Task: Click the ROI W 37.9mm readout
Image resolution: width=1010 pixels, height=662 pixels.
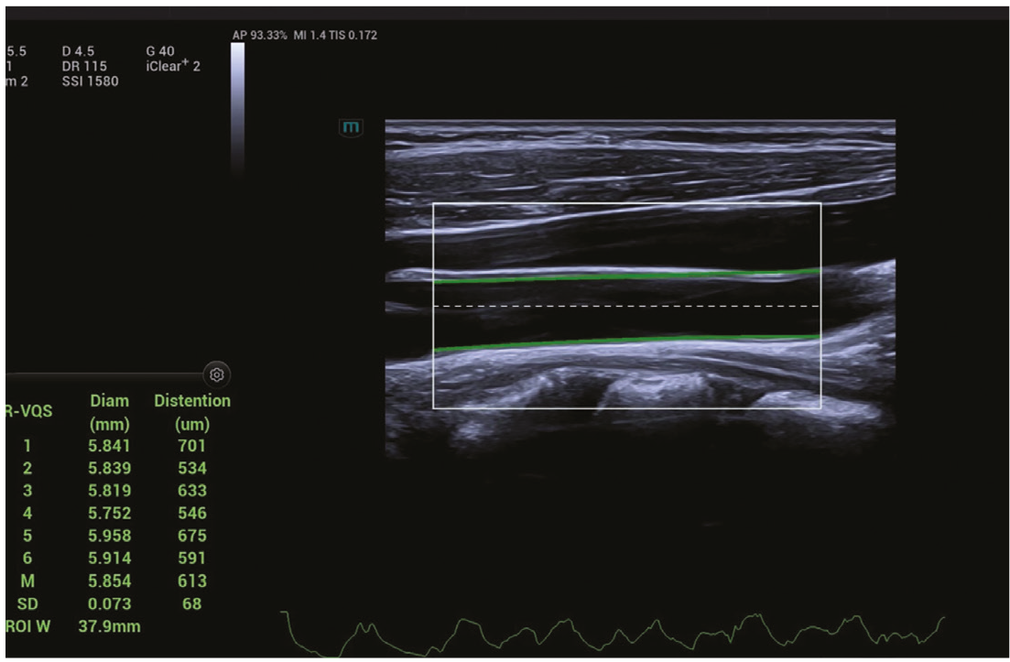Action: 72,626
